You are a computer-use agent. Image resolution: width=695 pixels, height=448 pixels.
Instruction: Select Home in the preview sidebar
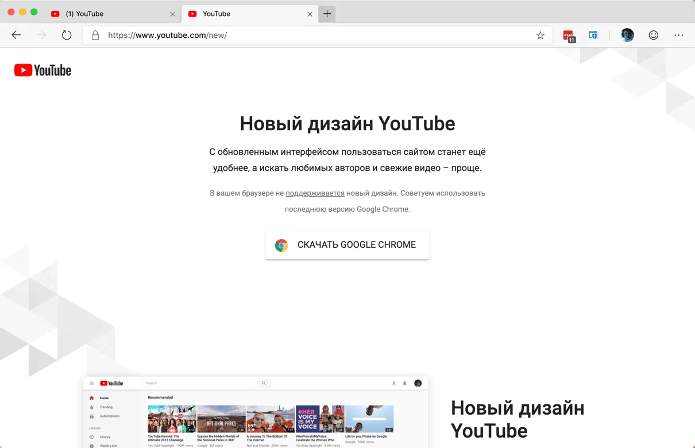104,398
